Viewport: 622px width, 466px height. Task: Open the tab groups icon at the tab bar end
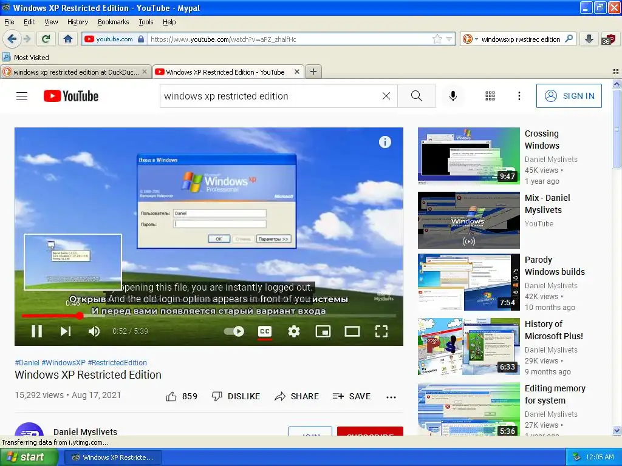coord(616,72)
